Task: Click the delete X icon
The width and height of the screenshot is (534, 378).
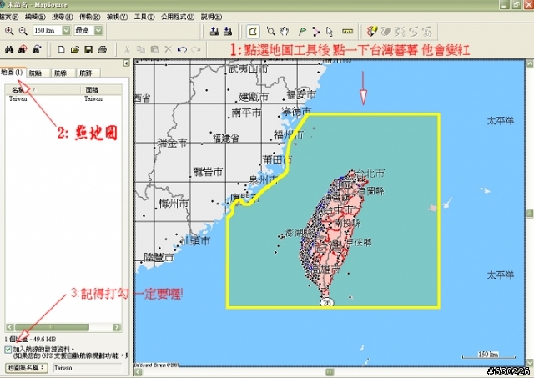Action: coord(169,50)
